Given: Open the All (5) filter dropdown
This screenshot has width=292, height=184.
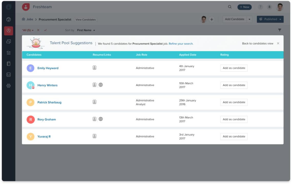Looking at the screenshot, I should (28, 30).
